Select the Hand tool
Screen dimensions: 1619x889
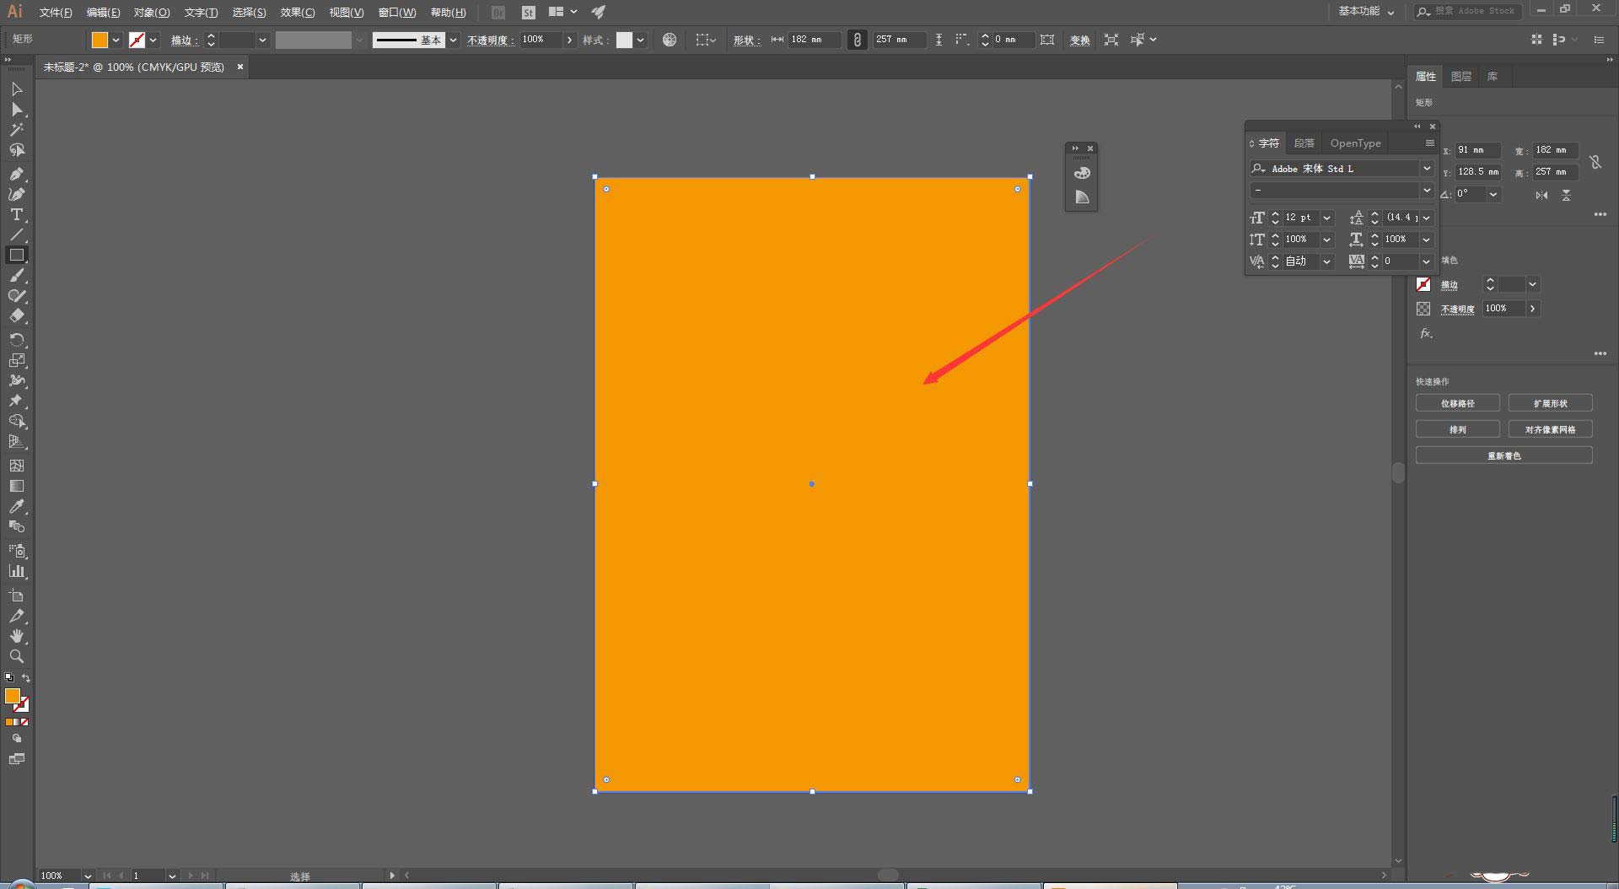tap(17, 636)
